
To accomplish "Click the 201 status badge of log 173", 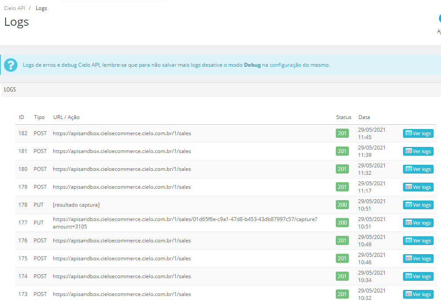I will coord(342,294).
